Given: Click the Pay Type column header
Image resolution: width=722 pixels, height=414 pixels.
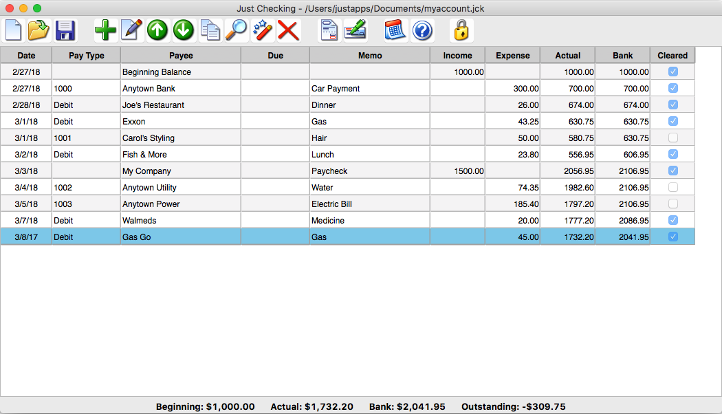Looking at the screenshot, I should pos(87,55).
